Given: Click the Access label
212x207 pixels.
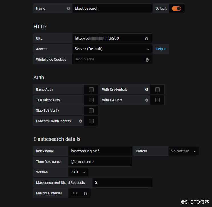Looking at the screenshot, I should pos(41,49).
